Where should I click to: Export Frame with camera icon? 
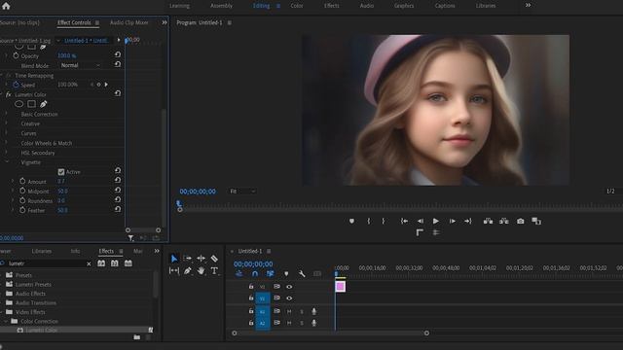521,221
